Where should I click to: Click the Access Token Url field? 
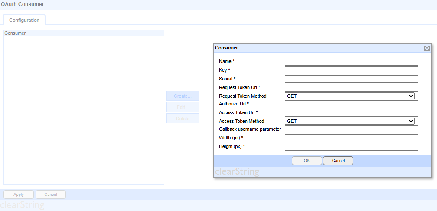351,113
